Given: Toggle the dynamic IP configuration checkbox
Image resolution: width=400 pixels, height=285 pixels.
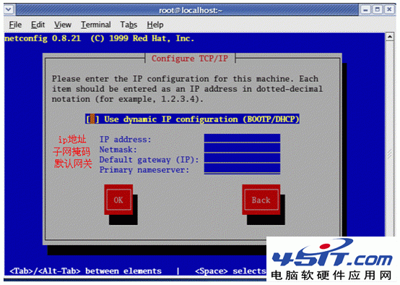Looking at the screenshot, I should click(x=92, y=119).
